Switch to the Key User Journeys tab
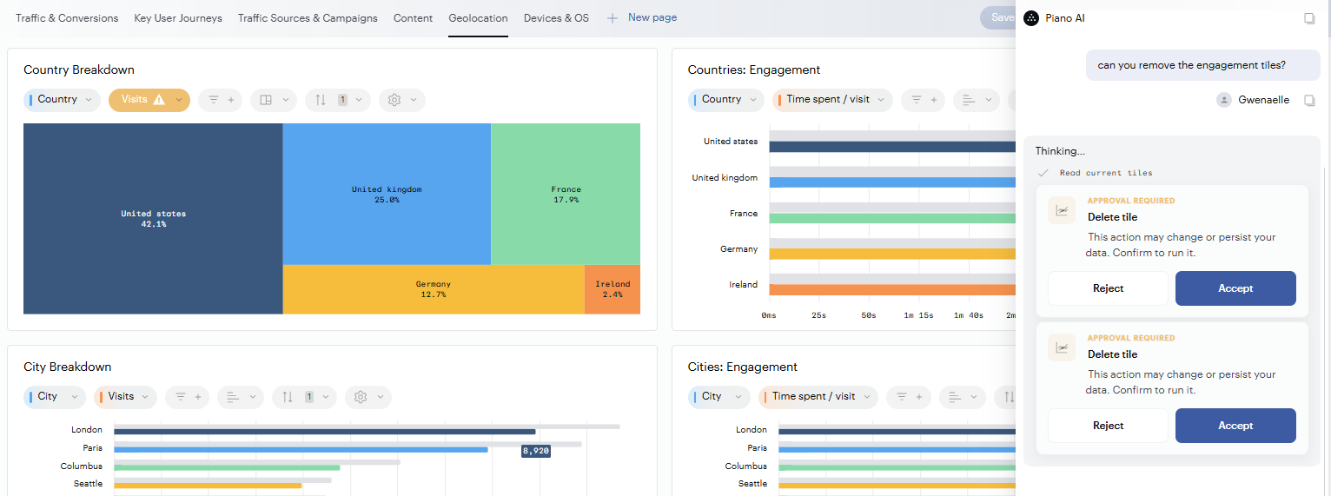Screen dimensions: 1331x496 click(x=178, y=17)
